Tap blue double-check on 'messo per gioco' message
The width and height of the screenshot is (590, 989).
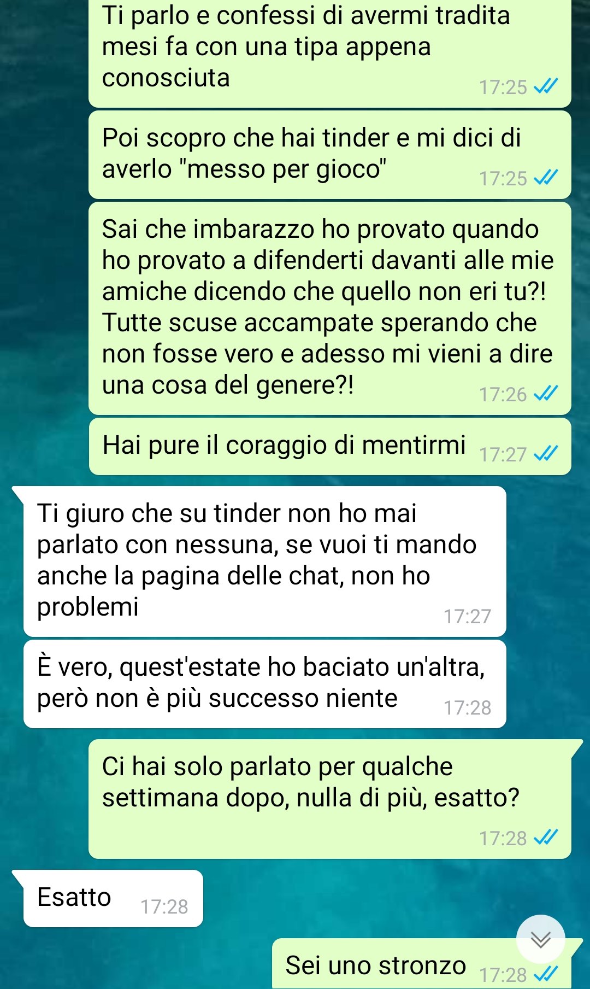click(x=545, y=178)
